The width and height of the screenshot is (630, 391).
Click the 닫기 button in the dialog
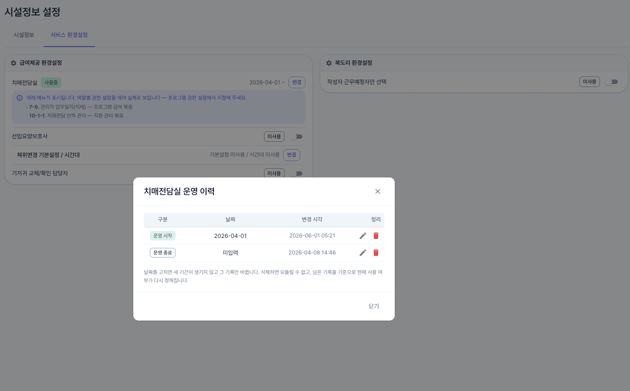[x=374, y=306]
